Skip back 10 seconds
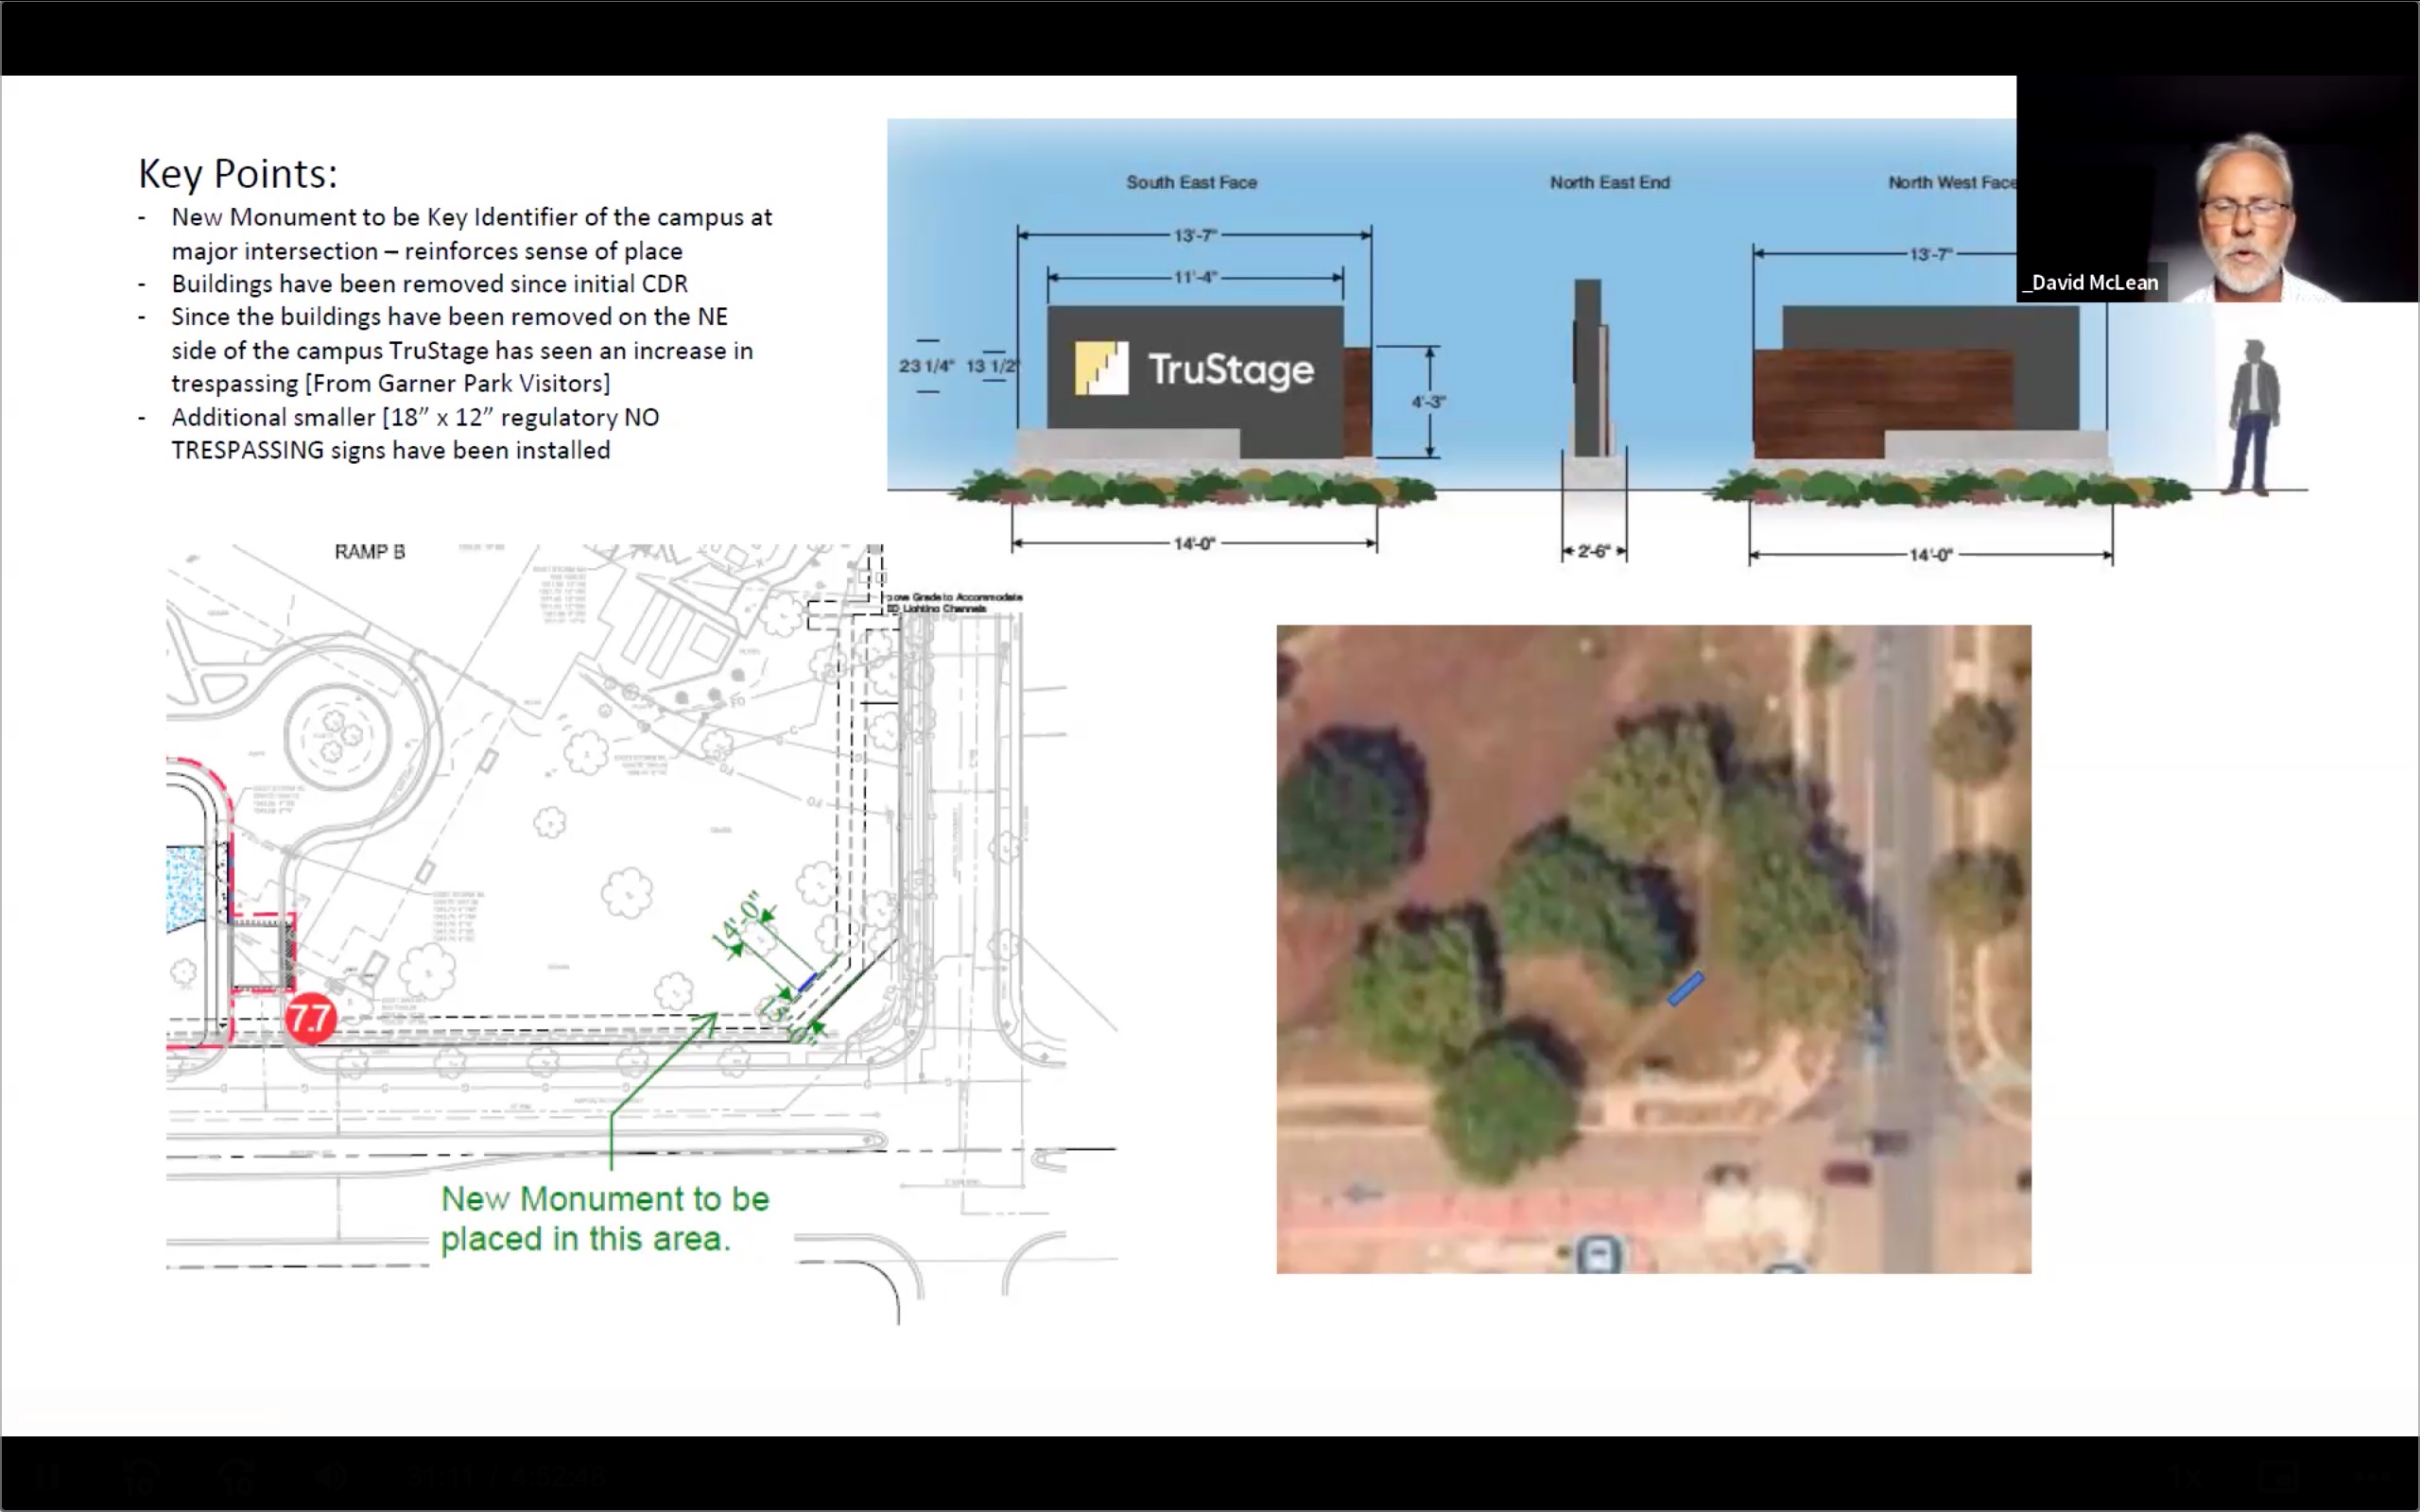Viewport: 2420px width, 1512px height. click(140, 1477)
